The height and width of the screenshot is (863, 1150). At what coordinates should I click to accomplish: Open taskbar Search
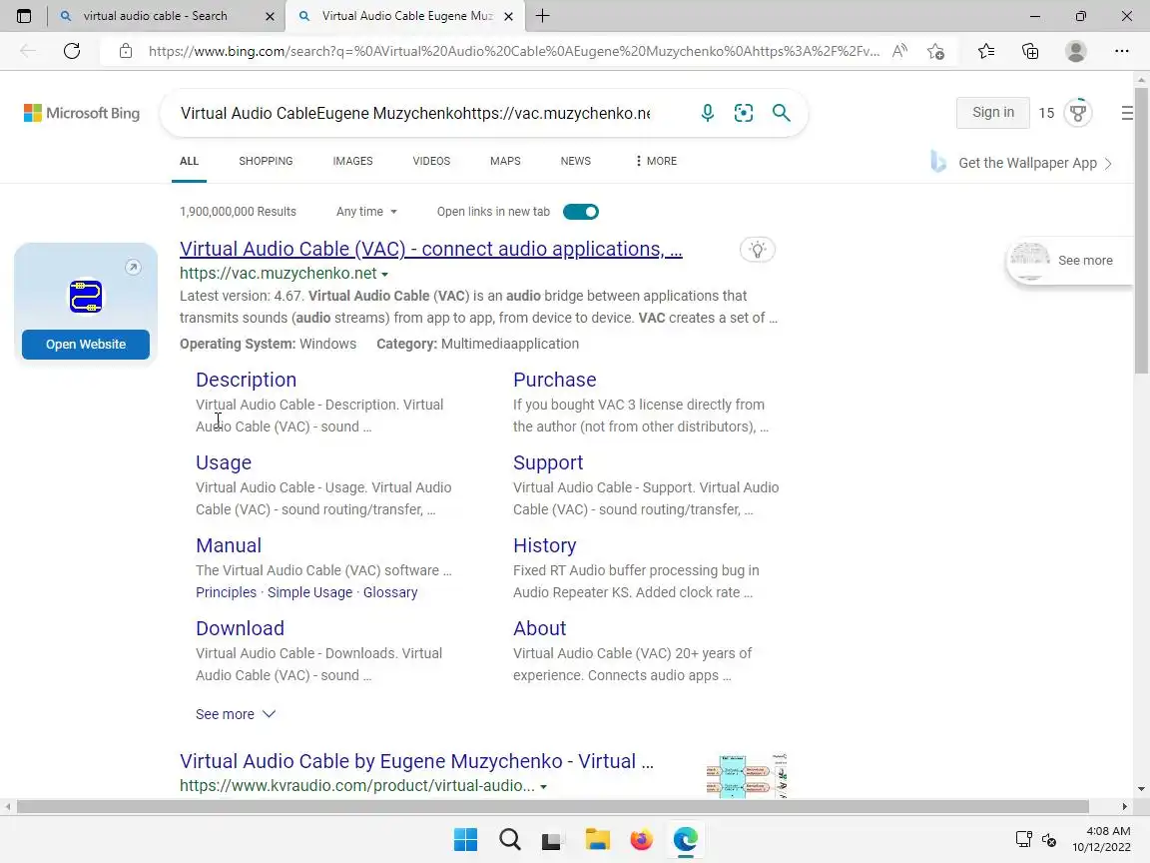[x=510, y=839]
